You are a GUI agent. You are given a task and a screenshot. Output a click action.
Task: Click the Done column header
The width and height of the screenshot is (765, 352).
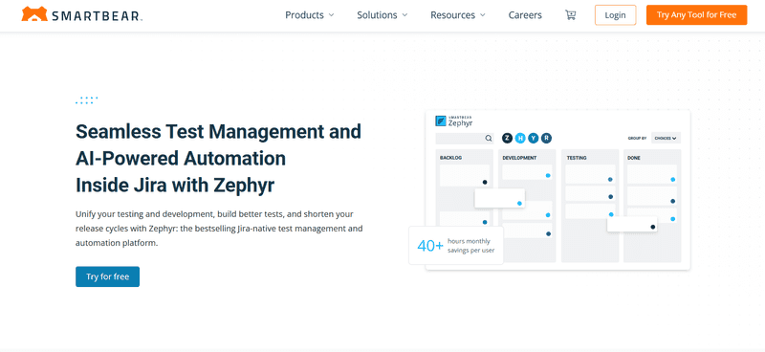[x=634, y=158]
